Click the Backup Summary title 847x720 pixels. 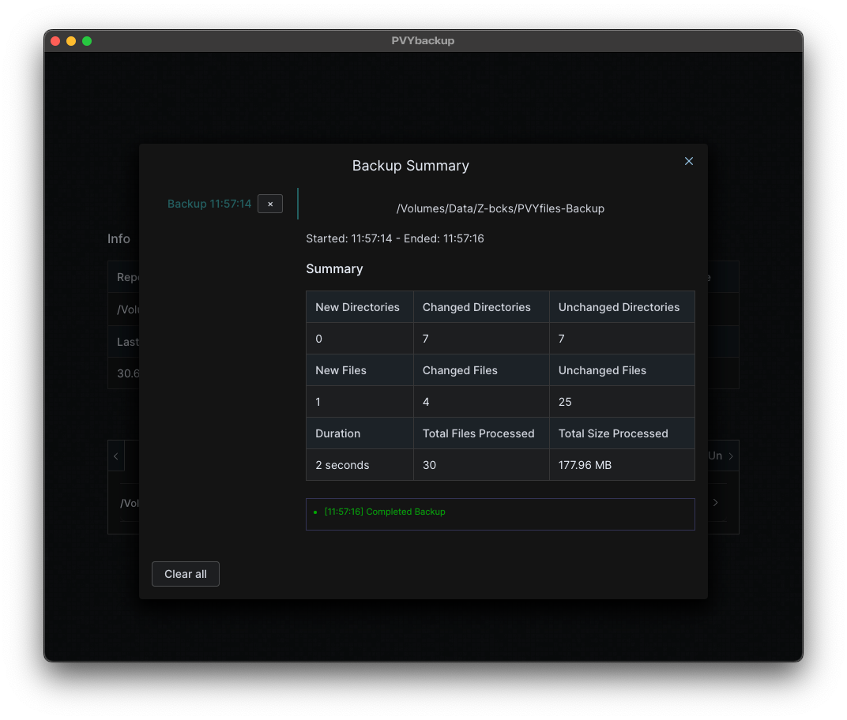pyautogui.click(x=411, y=166)
